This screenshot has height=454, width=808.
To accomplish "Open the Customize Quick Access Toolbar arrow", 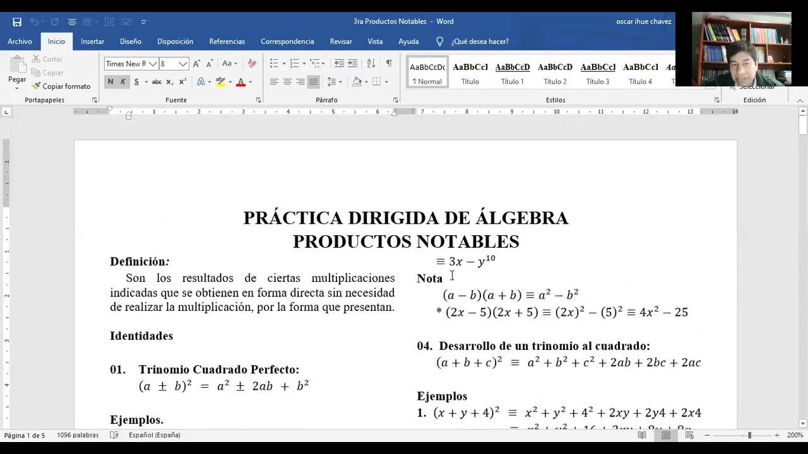I will [x=143, y=21].
